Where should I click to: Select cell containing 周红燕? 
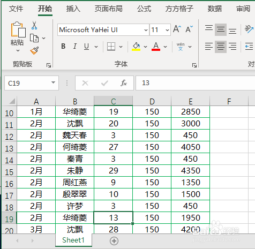[x=74, y=183]
